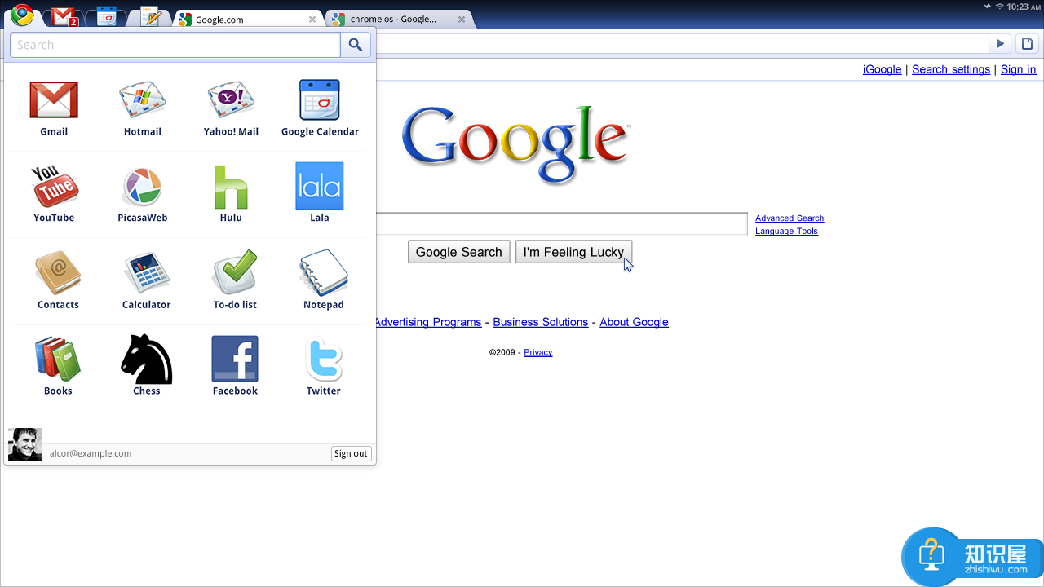Open Google Calendar app icon
This screenshot has height=587, width=1044.
[320, 100]
